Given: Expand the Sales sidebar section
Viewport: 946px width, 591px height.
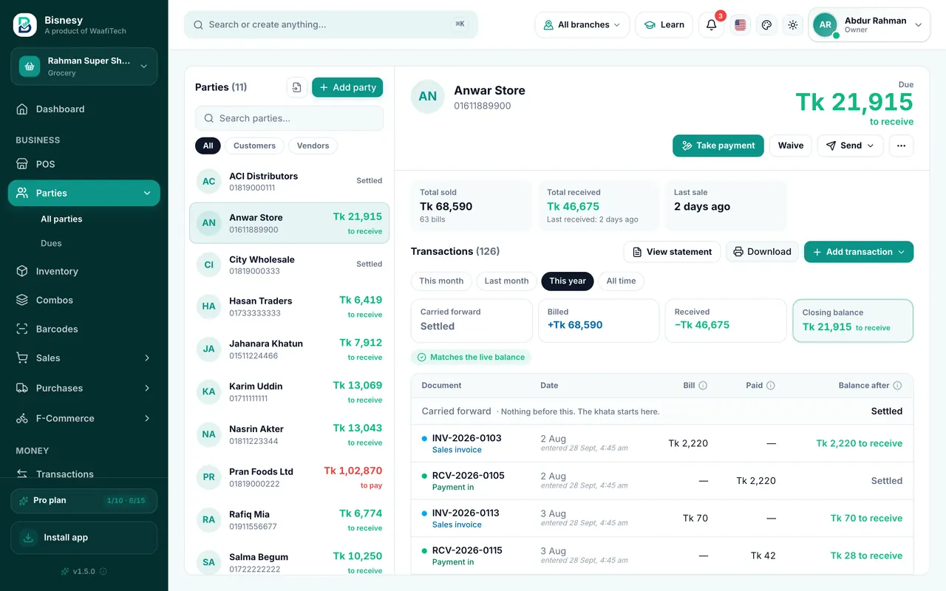Looking at the screenshot, I should click(x=84, y=358).
